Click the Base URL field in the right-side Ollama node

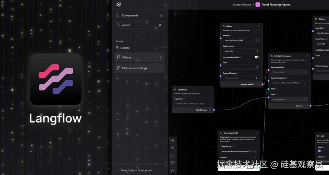(x=322, y=33)
